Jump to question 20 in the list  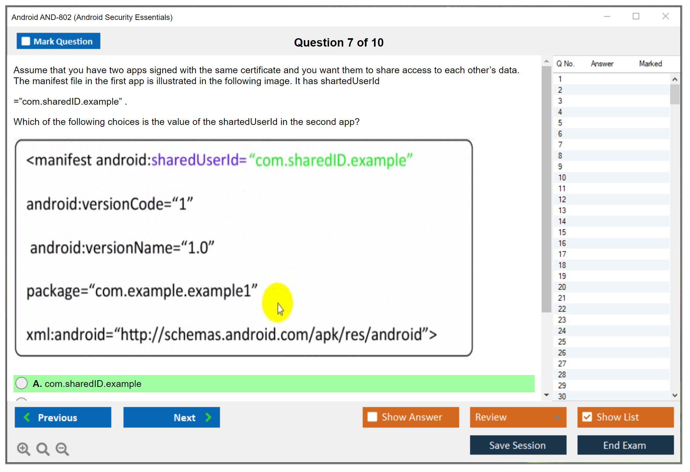(562, 287)
